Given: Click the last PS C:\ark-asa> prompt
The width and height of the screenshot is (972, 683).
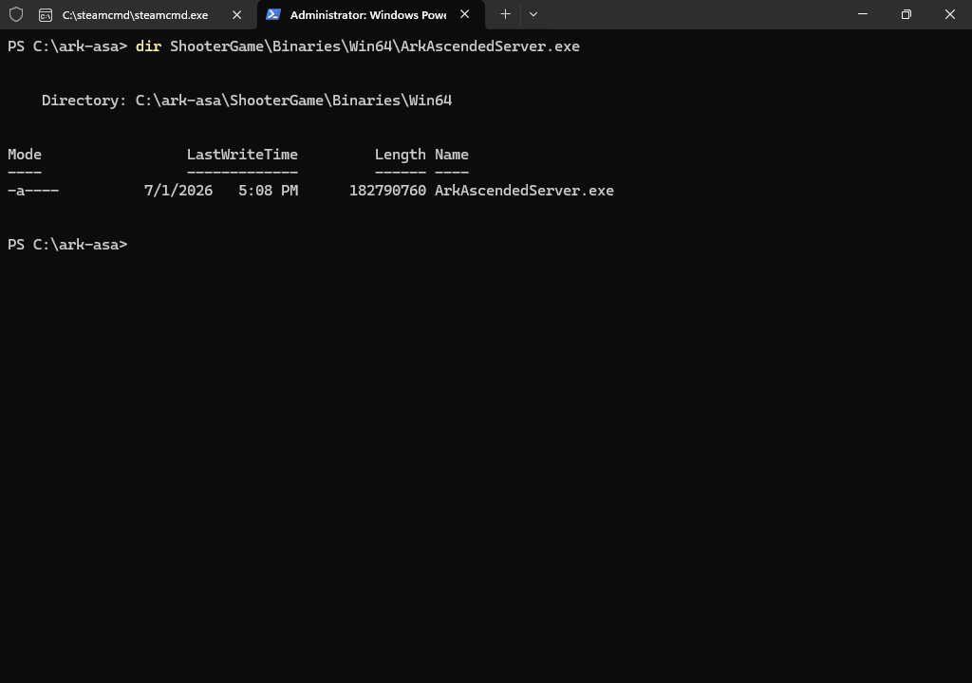Looking at the screenshot, I should click(x=67, y=245).
